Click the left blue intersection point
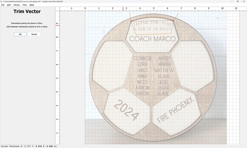Screen dimensions: 247x148 (131, 21)
